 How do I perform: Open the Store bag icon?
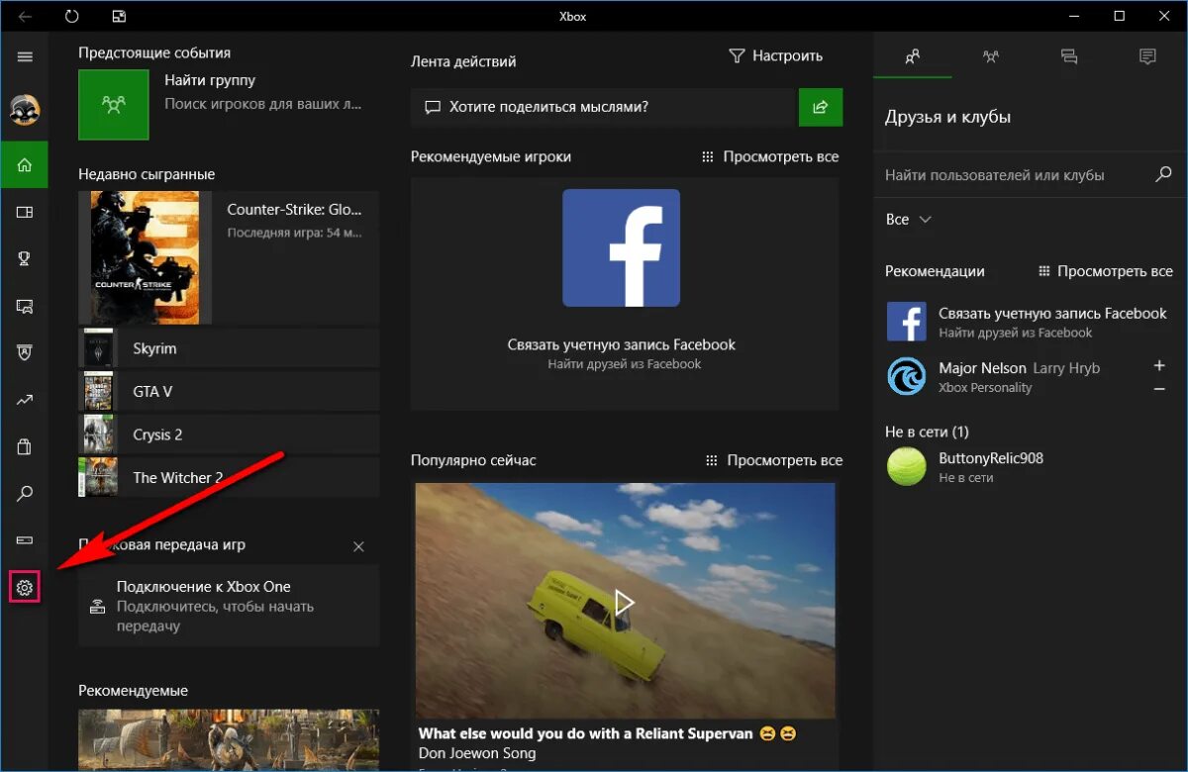(25, 446)
